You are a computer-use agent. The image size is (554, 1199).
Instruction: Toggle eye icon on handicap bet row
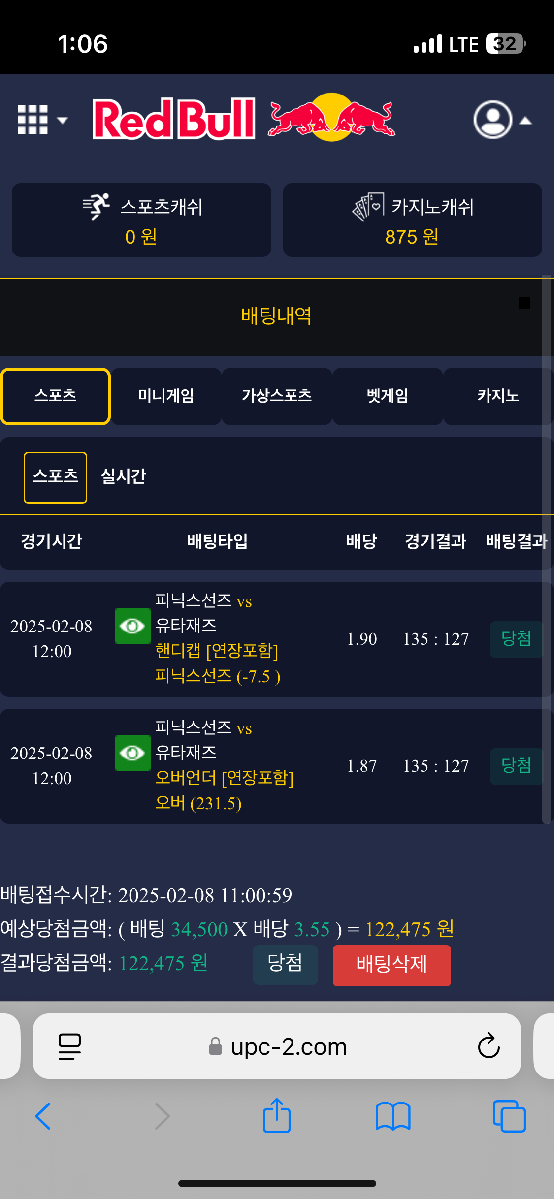pos(132,626)
